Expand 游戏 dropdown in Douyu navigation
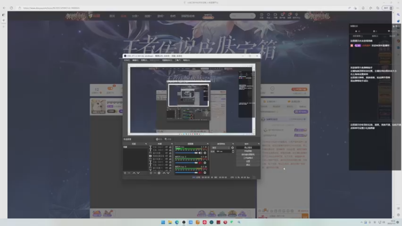 (160, 16)
